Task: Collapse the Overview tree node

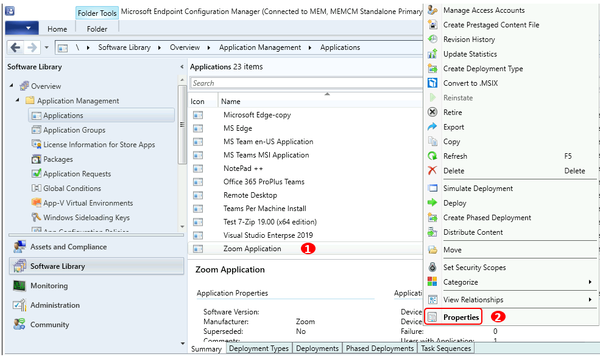Action: pos(12,86)
